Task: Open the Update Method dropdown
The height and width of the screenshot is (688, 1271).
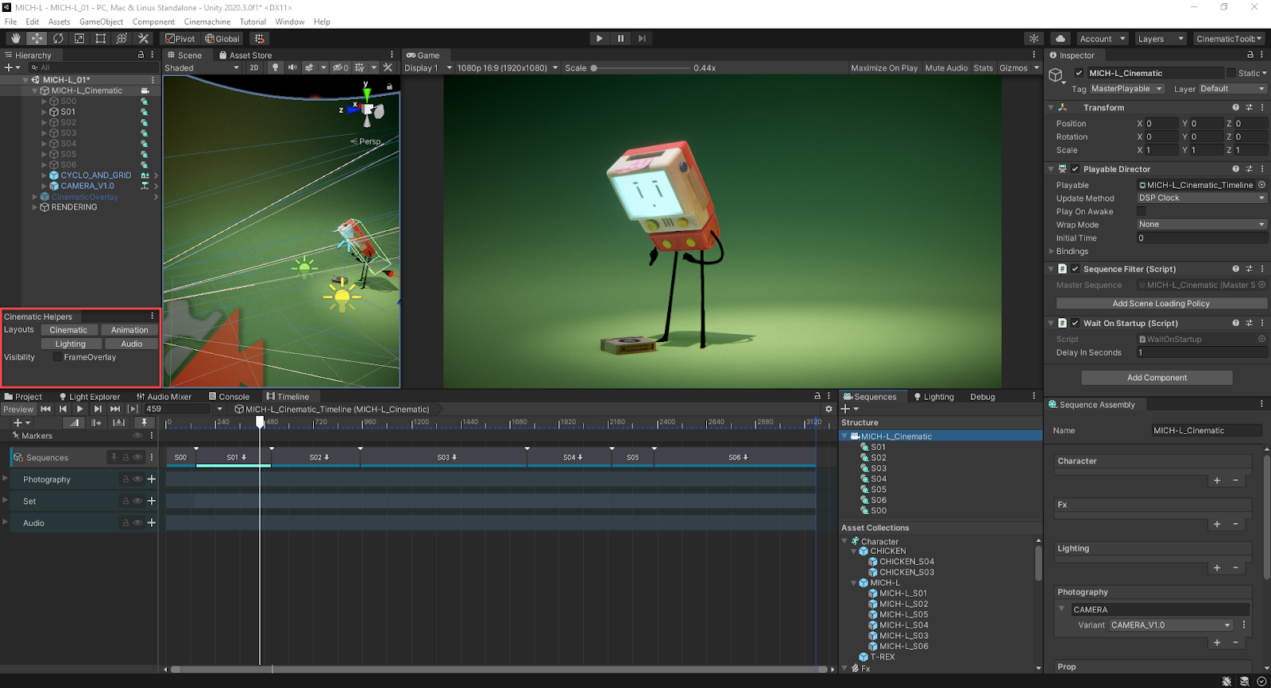Action: coord(1201,198)
